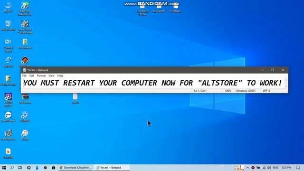The image size is (304, 171).
Task: Open the Bandicam desktop shortcut
Action: tap(25, 62)
